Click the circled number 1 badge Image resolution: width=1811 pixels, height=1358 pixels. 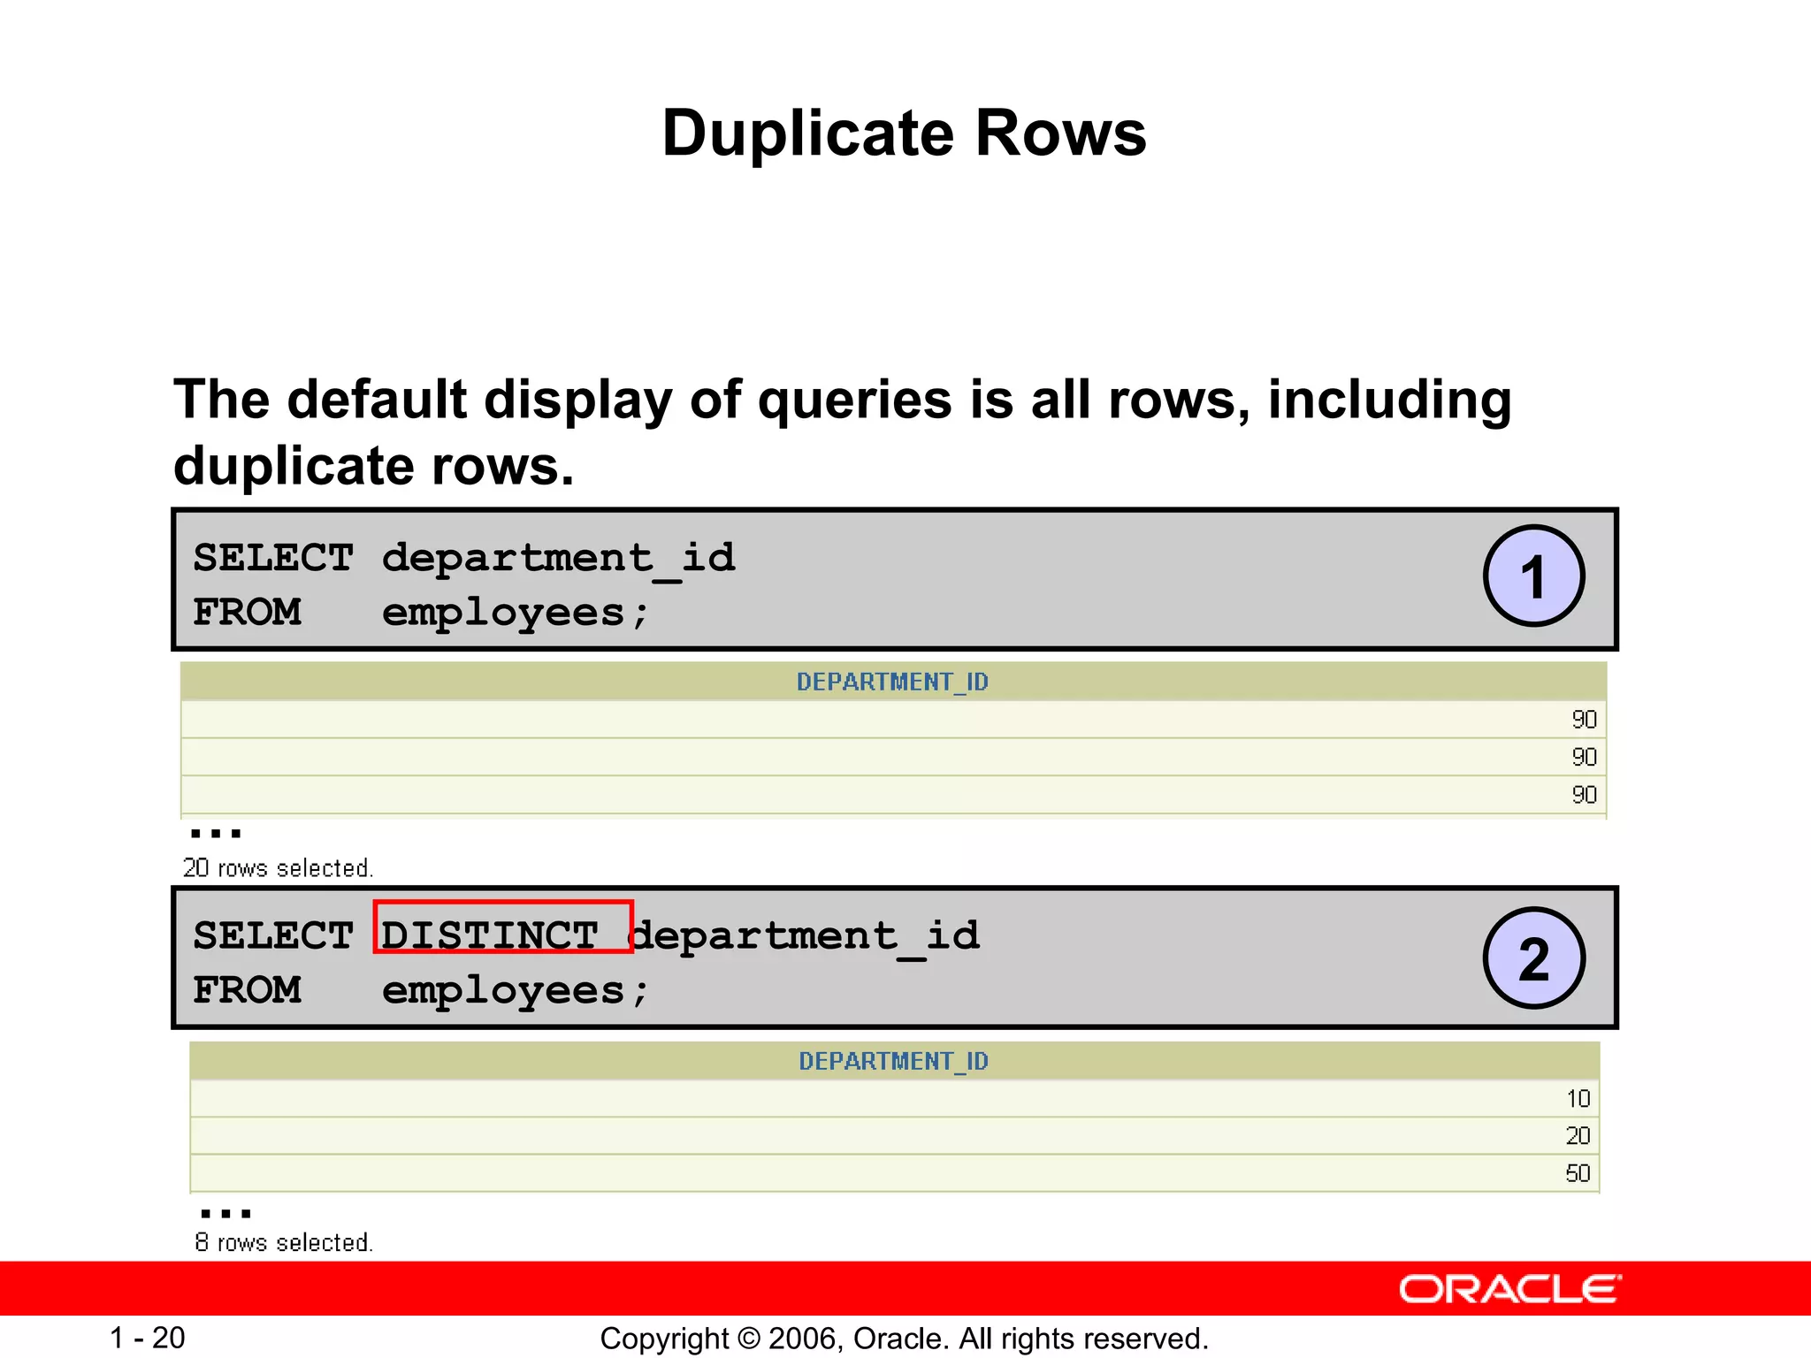coord(1533,576)
